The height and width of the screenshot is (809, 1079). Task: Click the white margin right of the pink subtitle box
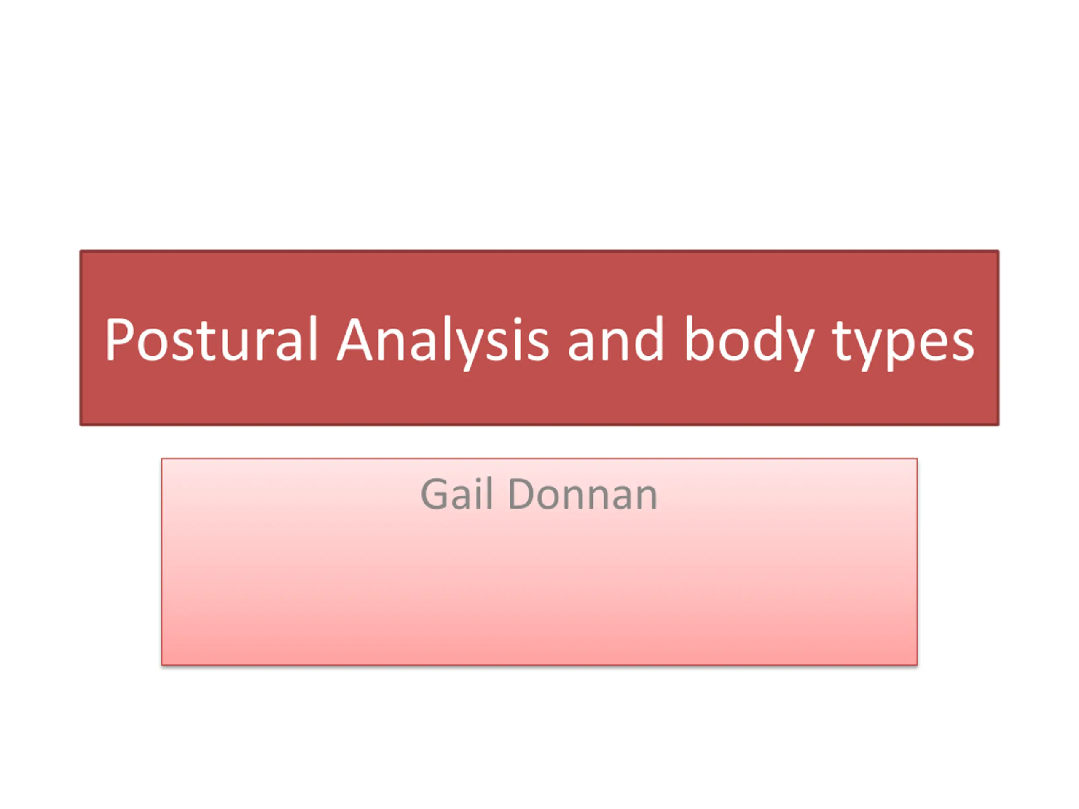pos(998,562)
